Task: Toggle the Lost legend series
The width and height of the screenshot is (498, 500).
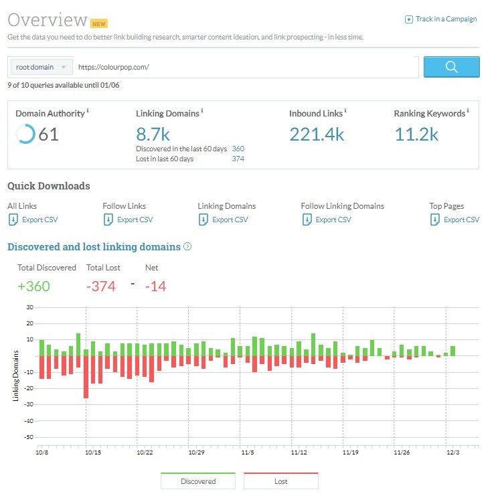Action: [x=281, y=481]
